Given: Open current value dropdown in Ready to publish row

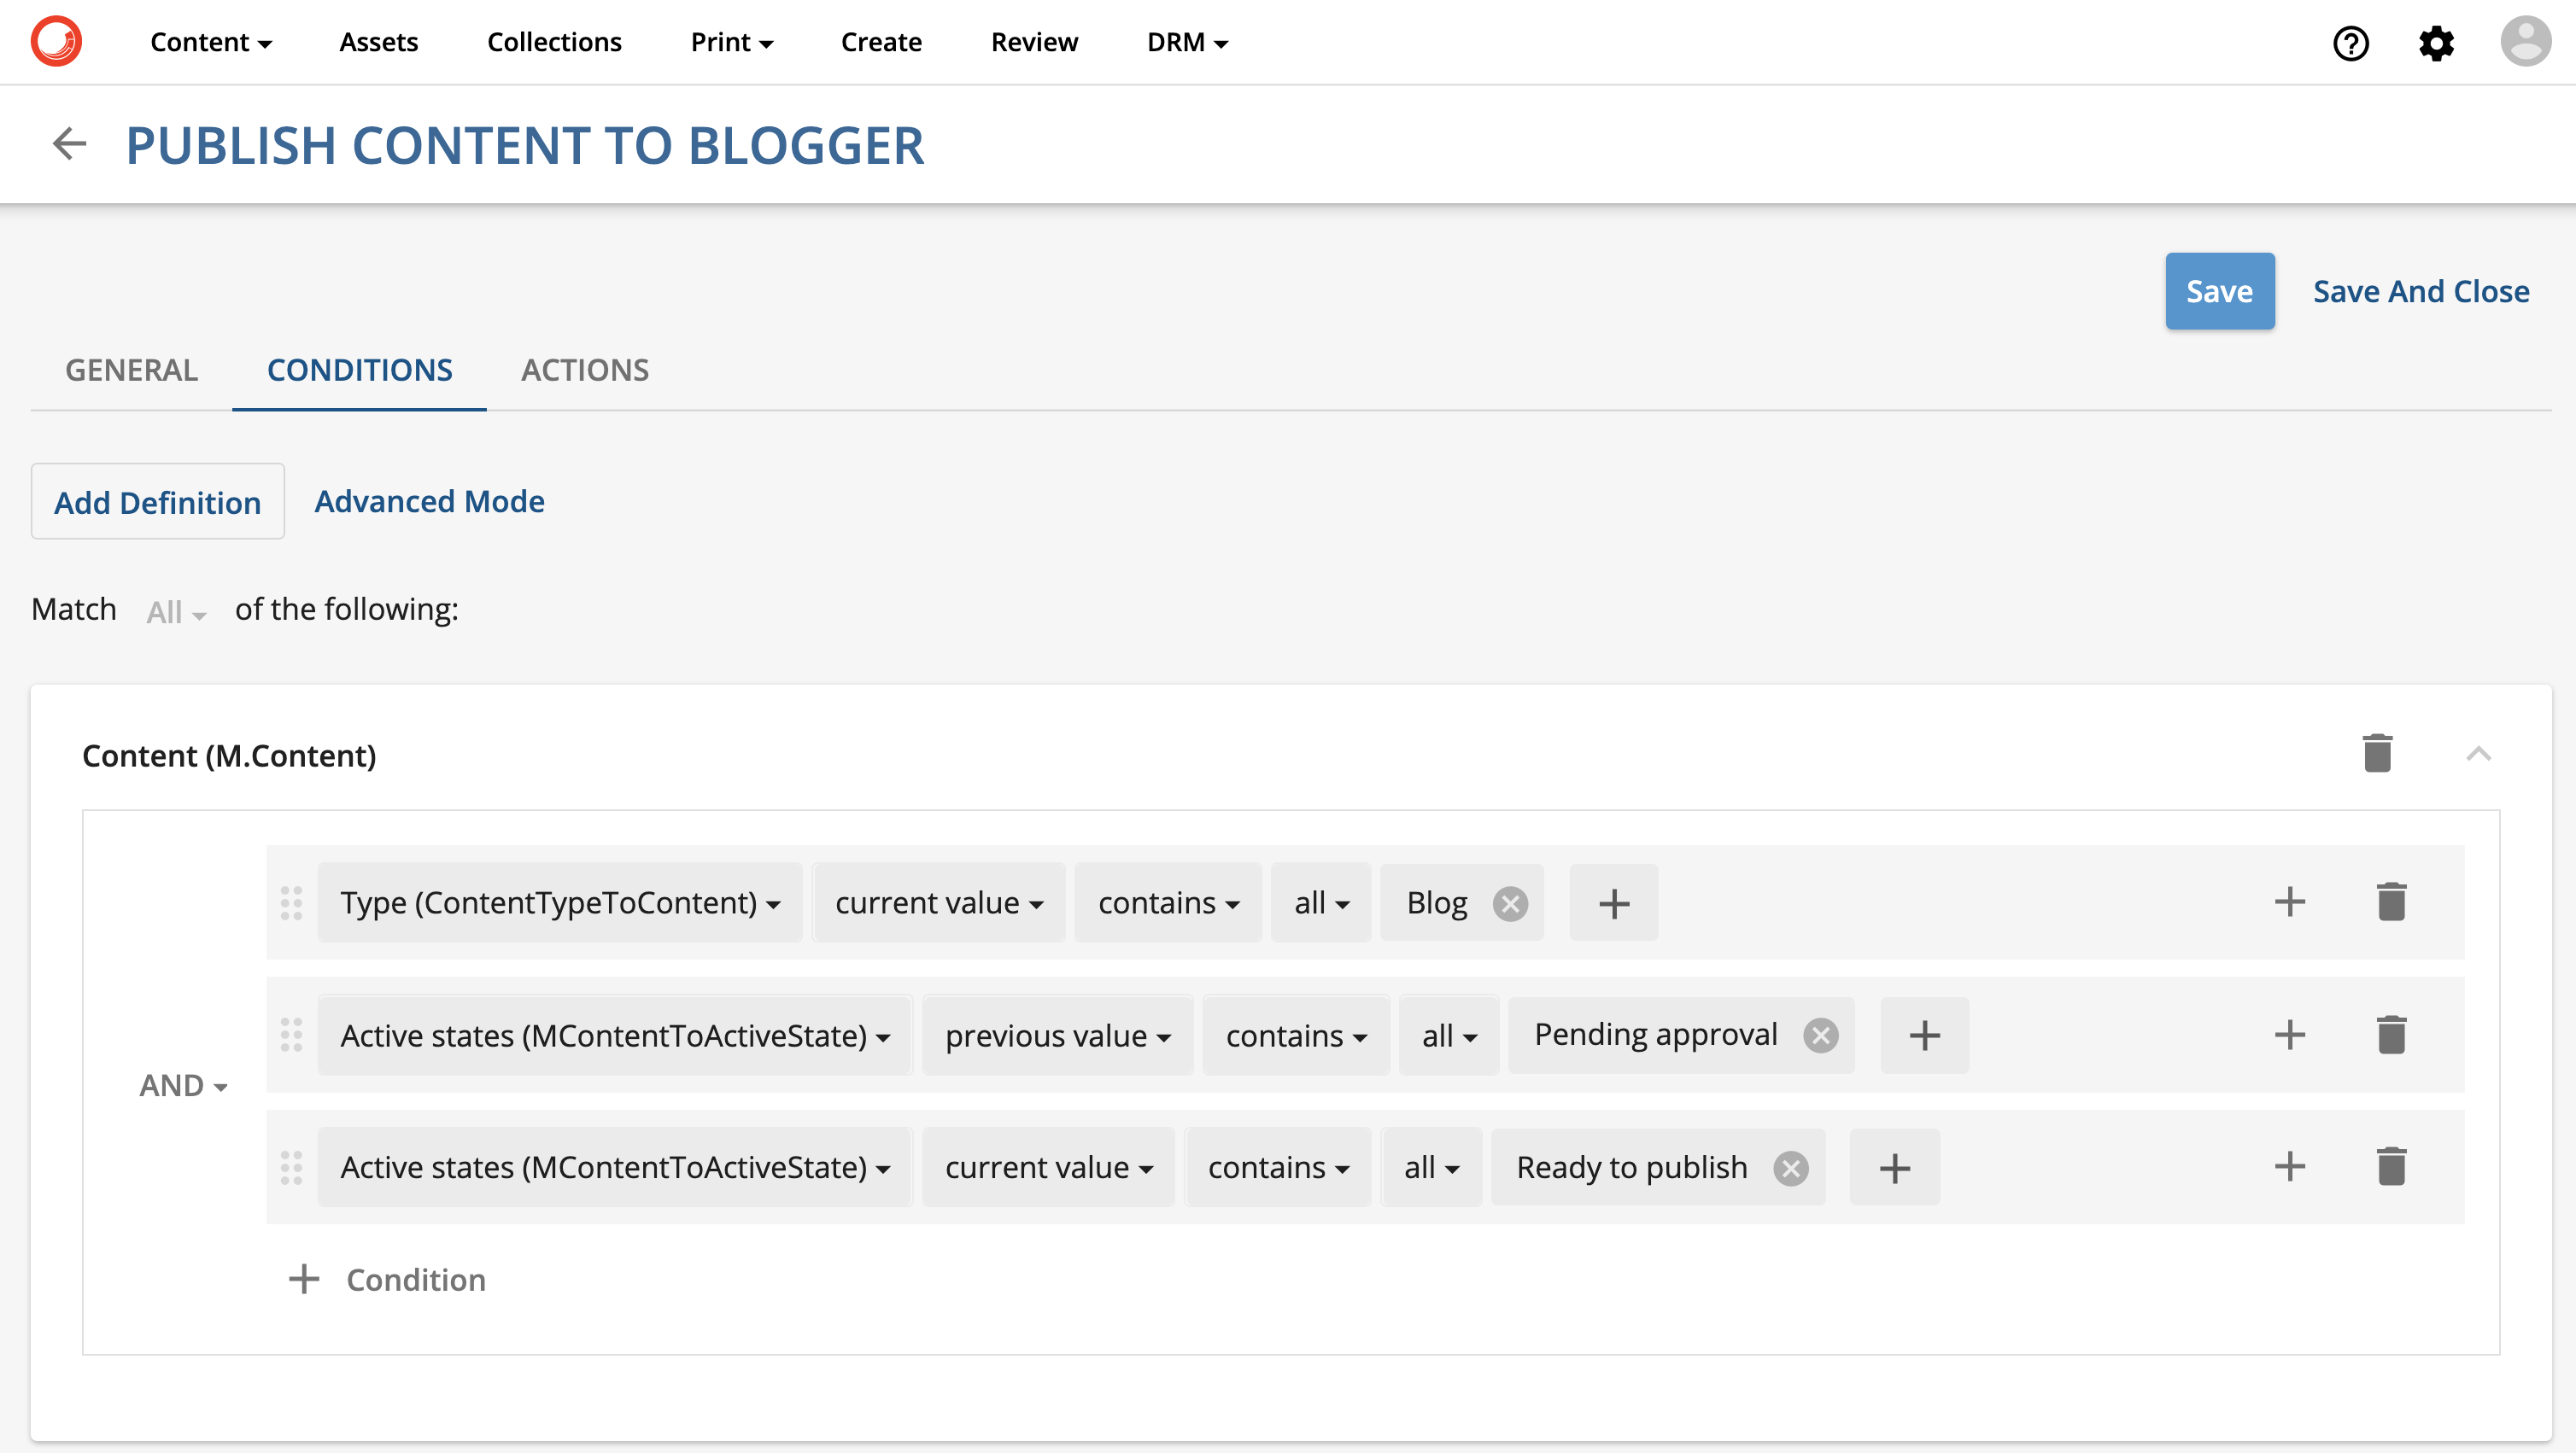Looking at the screenshot, I should [x=1049, y=1167].
